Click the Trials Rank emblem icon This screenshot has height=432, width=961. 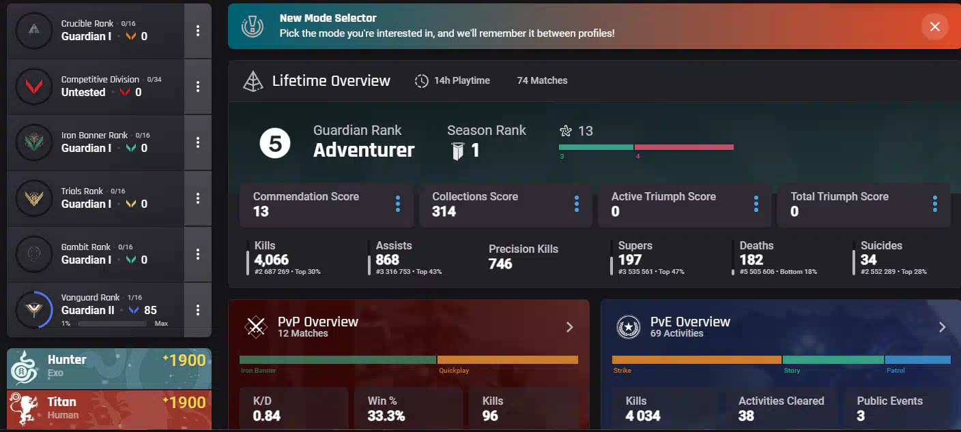point(33,198)
